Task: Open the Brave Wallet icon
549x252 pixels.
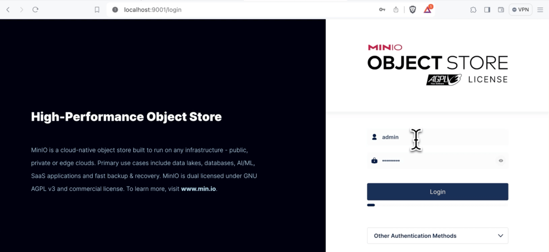Action: (x=501, y=10)
